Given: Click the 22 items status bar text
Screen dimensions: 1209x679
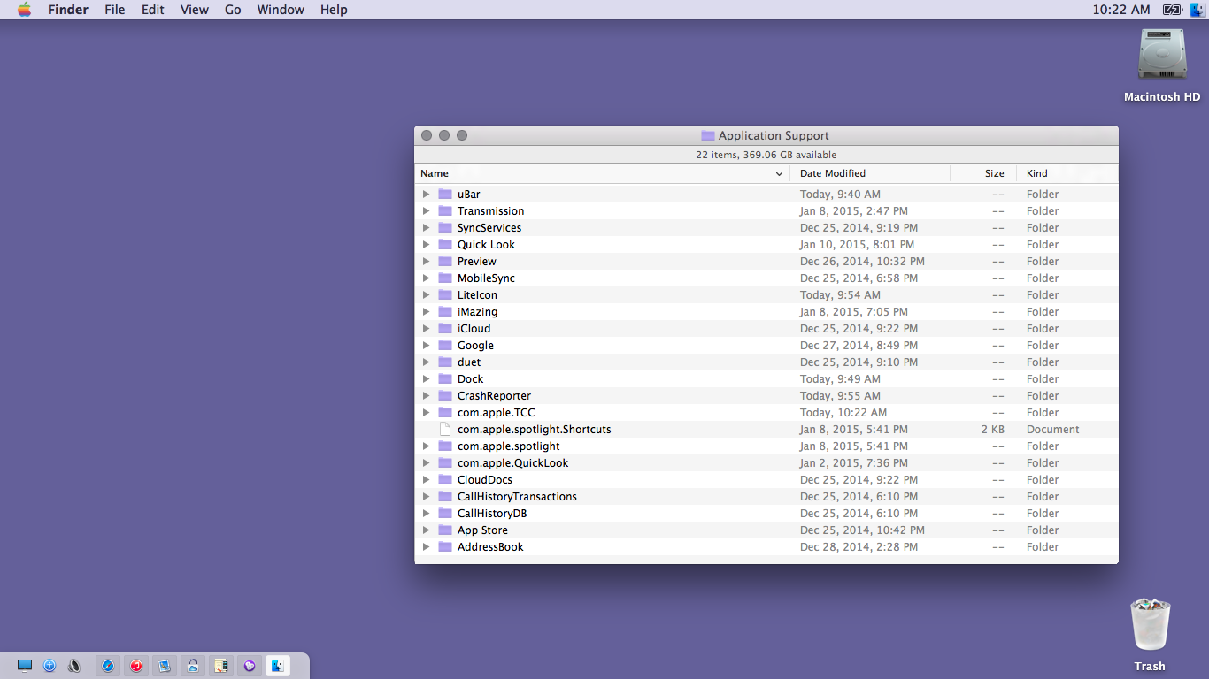Looking at the screenshot, I should point(766,155).
